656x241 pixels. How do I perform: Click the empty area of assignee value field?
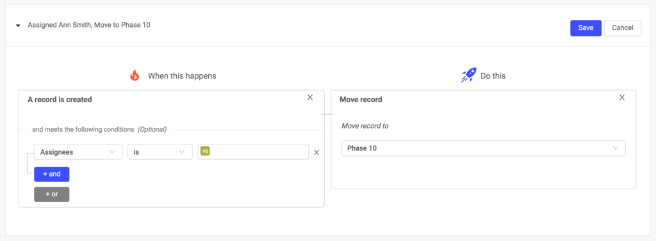tap(259, 152)
